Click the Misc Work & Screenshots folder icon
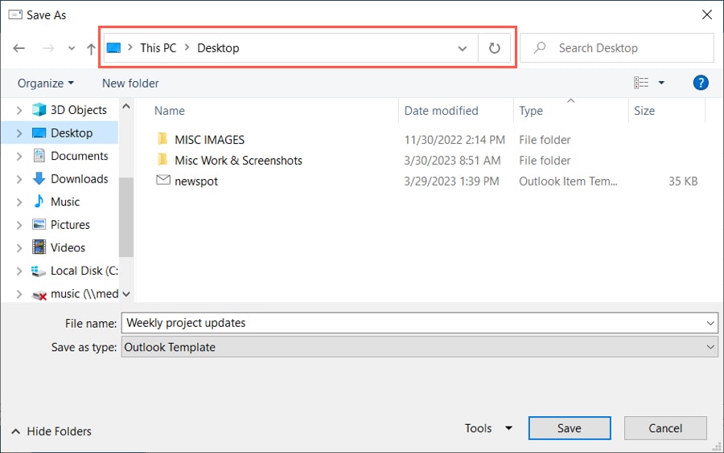This screenshot has height=453, width=724. point(162,160)
